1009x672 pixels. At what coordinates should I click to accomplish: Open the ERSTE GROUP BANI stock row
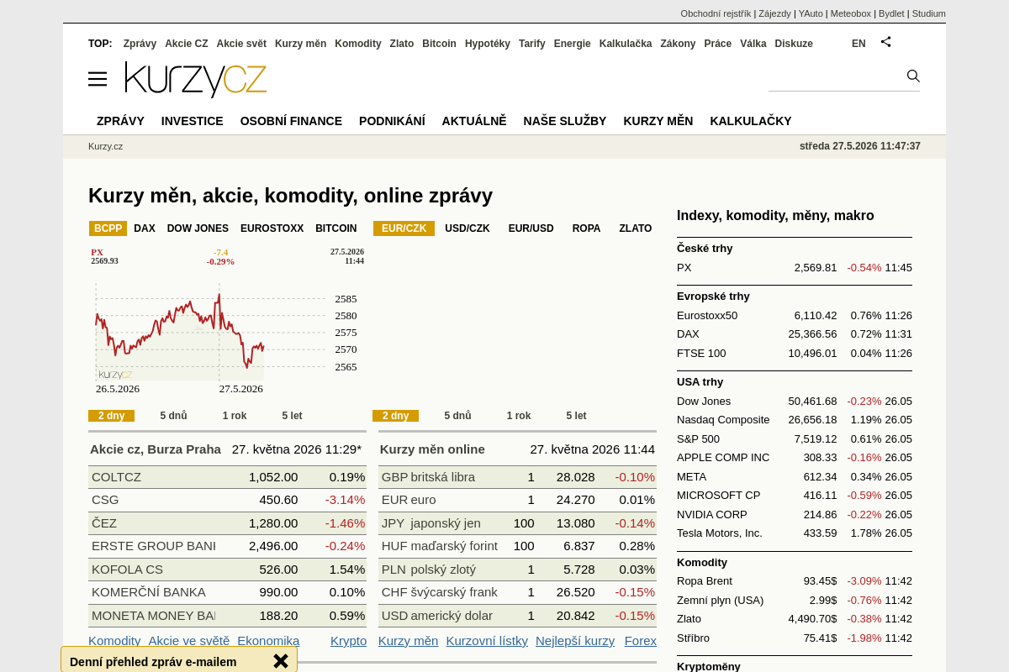pyautogui.click(x=227, y=546)
